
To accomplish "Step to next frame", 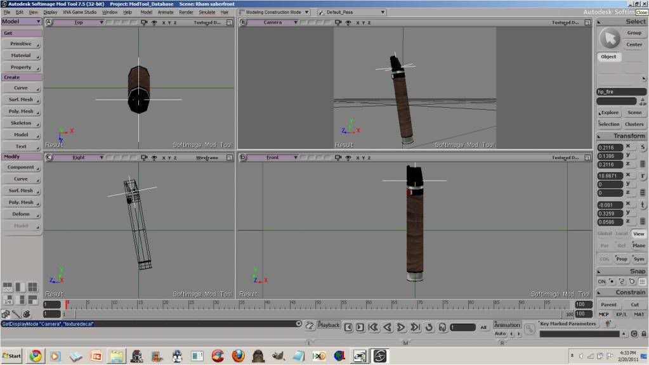I will point(360,328).
